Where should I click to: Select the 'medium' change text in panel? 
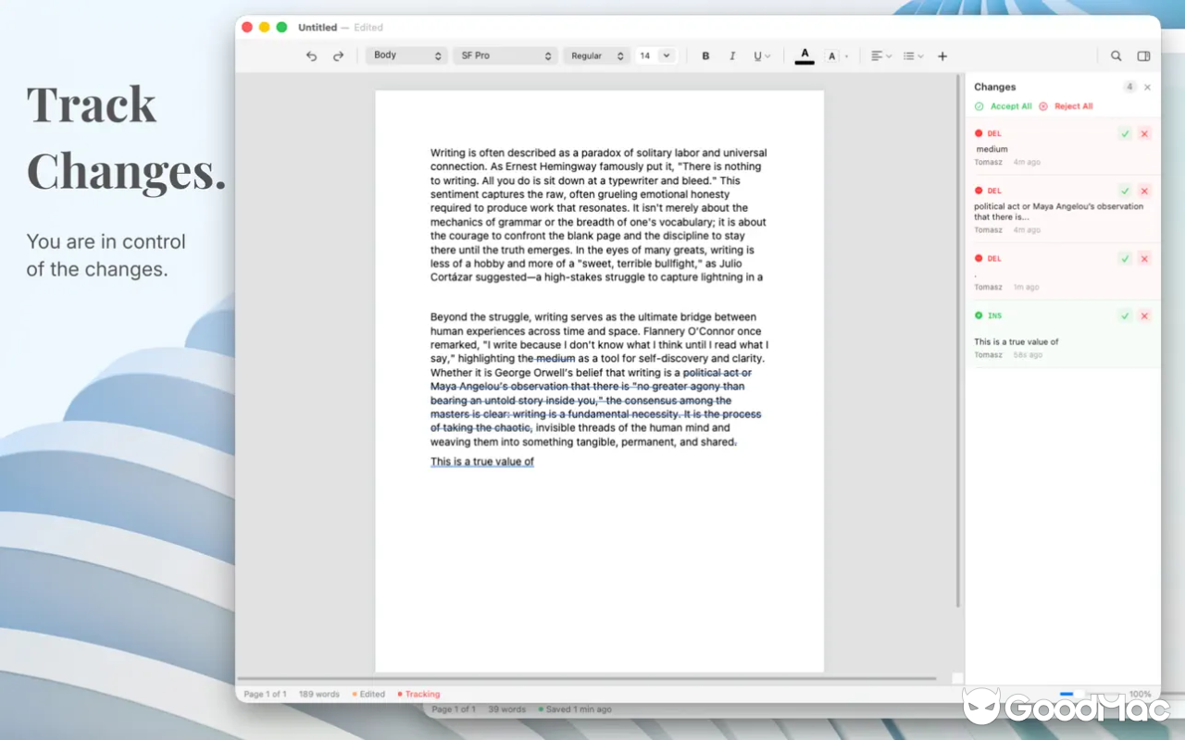point(992,149)
